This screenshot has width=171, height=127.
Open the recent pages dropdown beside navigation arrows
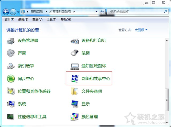pos(18,12)
